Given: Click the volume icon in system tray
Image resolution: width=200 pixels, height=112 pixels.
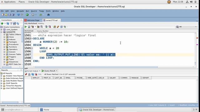Looking at the screenshot, I should 191,2.
